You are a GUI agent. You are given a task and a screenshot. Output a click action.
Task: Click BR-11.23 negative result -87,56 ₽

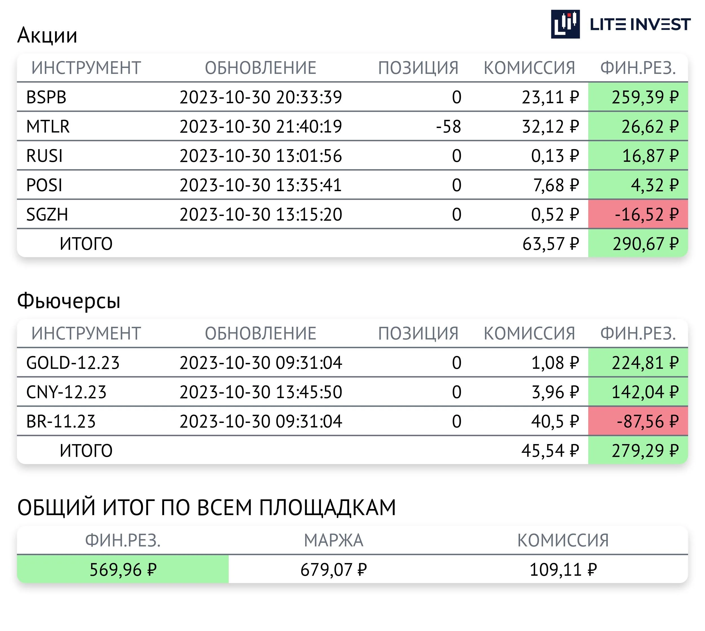click(647, 422)
